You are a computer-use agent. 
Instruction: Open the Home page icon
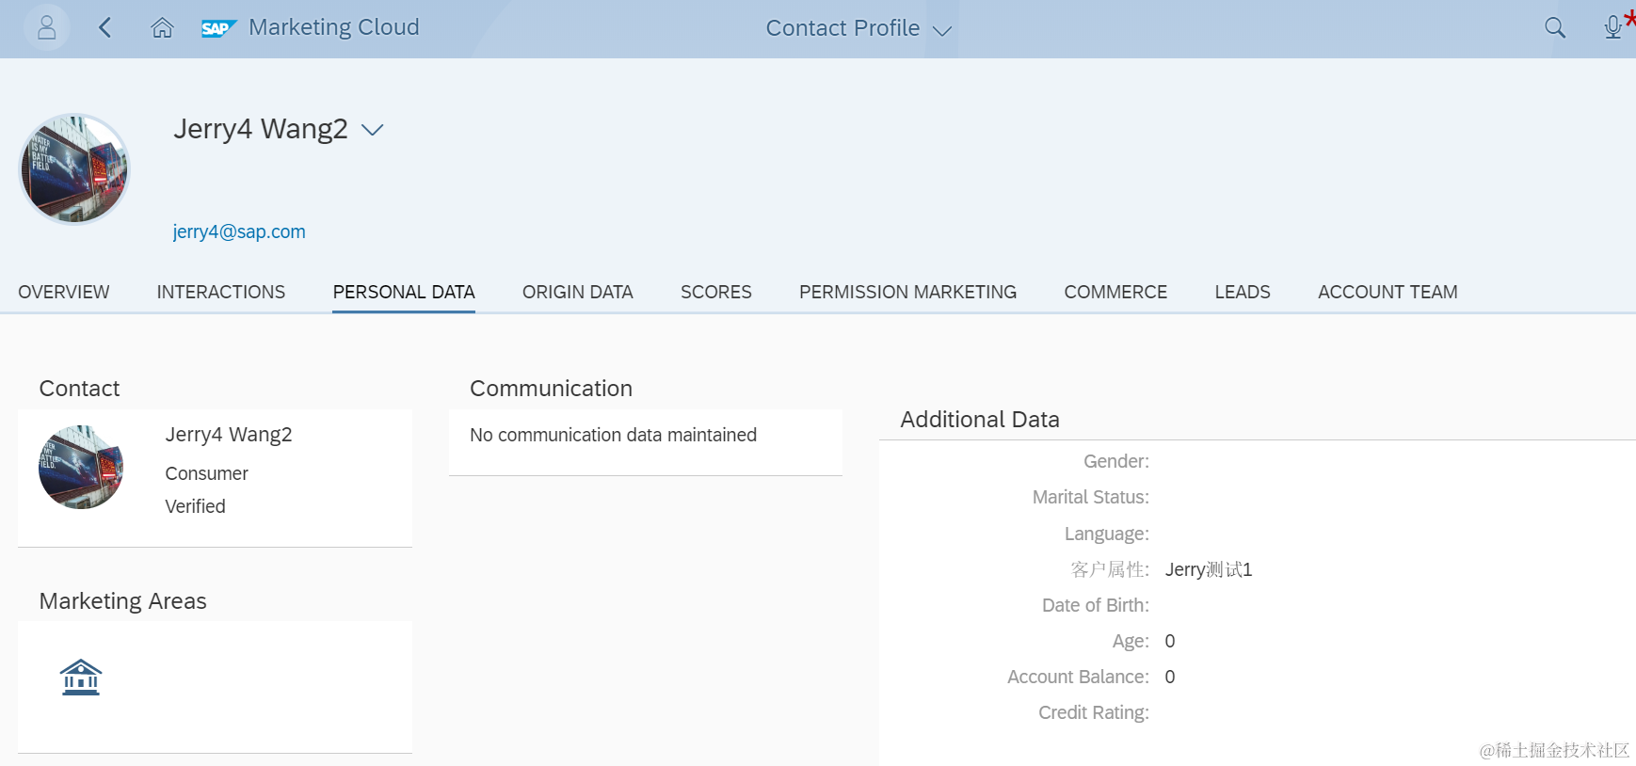tap(163, 28)
